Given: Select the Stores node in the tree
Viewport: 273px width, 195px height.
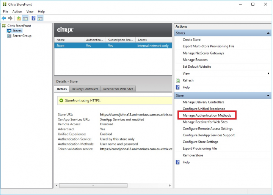Looking at the screenshot, I should [17, 31].
